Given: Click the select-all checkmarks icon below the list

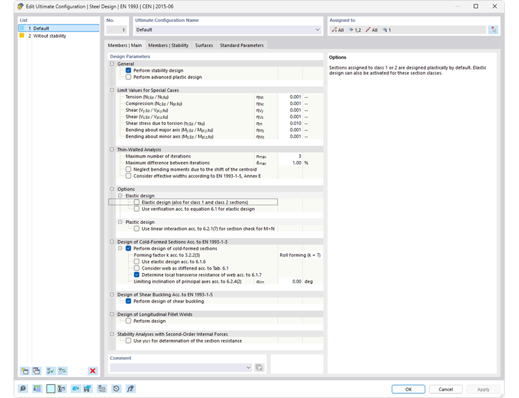Looking at the screenshot, I should pyautogui.click(x=51, y=371).
